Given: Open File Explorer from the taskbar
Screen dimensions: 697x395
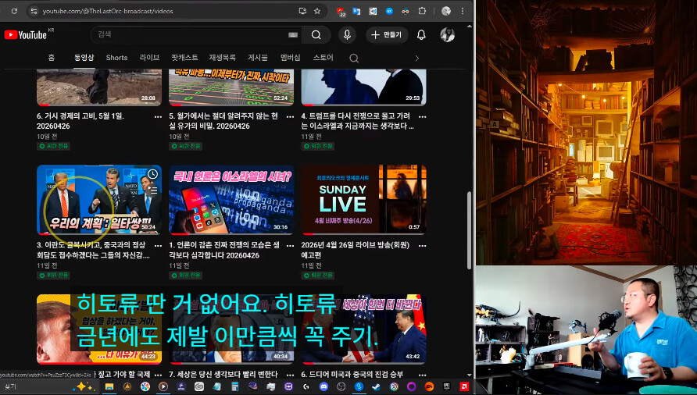Looking at the screenshot, I should click(x=109, y=386).
